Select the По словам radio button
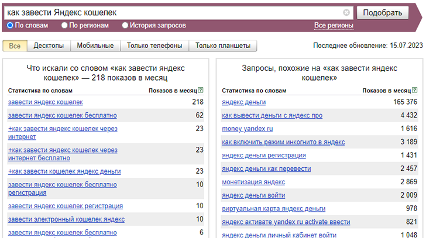 tap(10, 25)
